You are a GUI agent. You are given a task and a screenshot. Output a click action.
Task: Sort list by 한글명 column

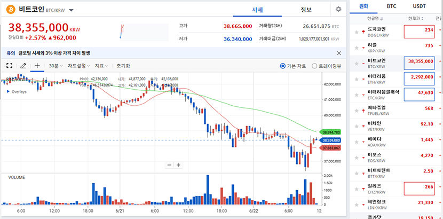pyautogui.click(x=375, y=19)
